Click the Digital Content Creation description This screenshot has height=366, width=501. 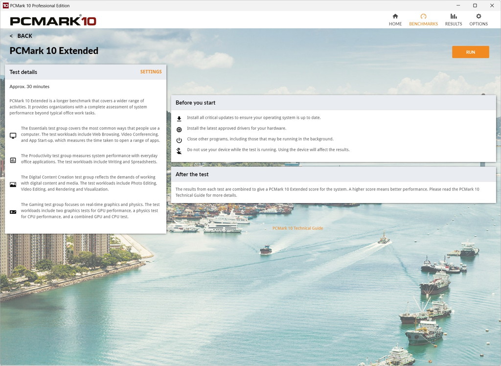(x=89, y=183)
